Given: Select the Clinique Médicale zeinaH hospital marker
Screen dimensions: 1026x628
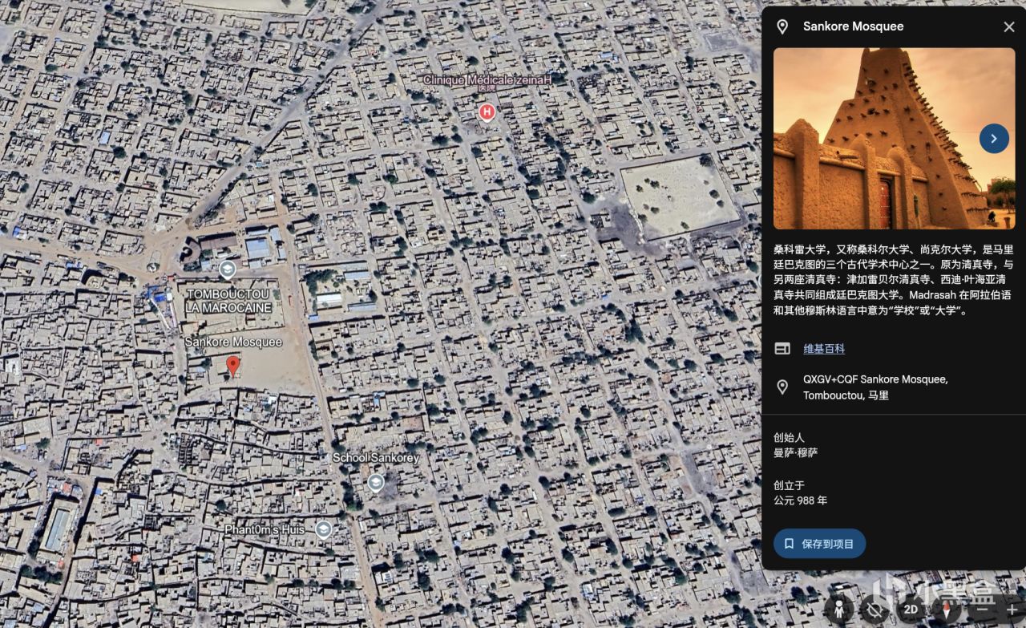Looking at the screenshot, I should click(x=487, y=112).
